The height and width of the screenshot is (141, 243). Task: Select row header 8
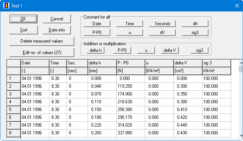14,133
